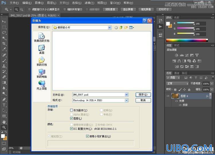Click 保存 button
This screenshot has width=215, height=155.
[x=143, y=95]
